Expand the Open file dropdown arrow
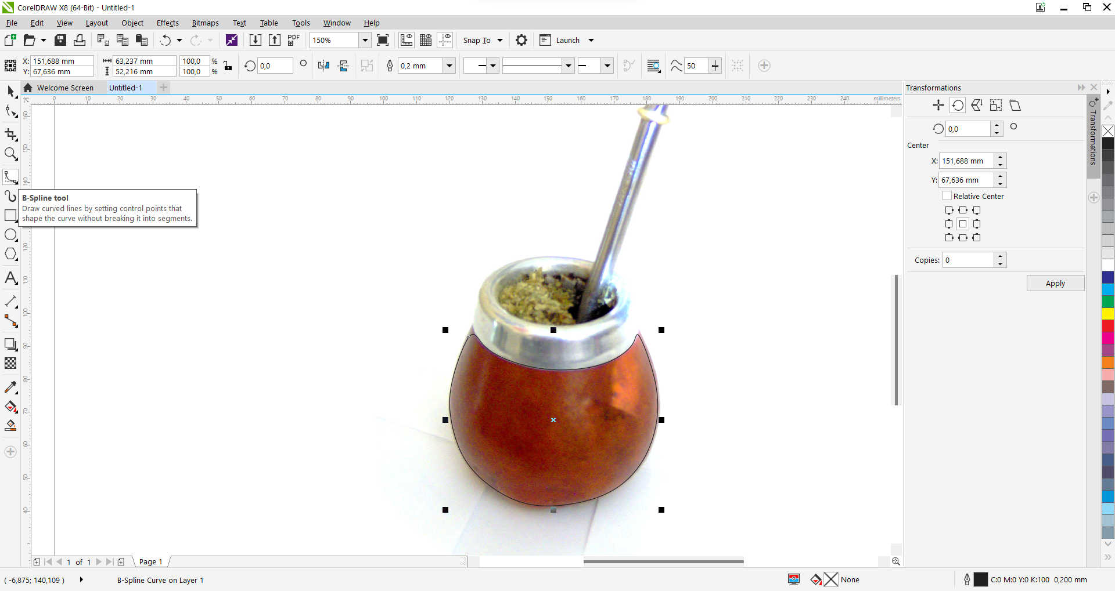Viewport: 1115px width, 591px height. coord(43,40)
